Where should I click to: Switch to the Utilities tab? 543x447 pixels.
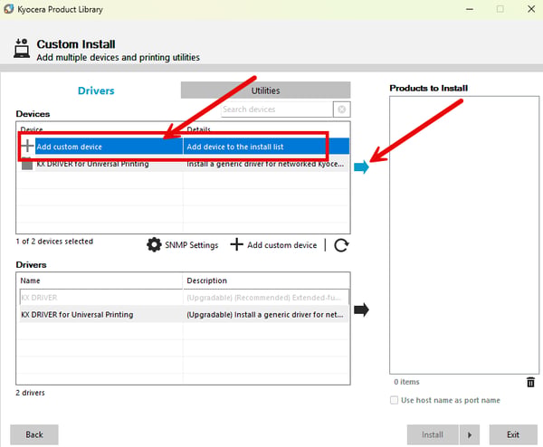[x=265, y=90]
